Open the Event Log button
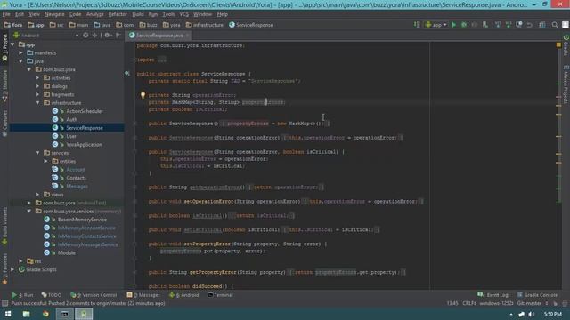This screenshot has height=320, width=570. (493, 295)
